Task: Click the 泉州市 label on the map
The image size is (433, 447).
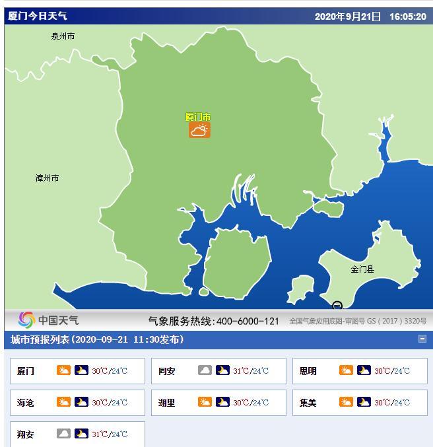Action: click(63, 36)
